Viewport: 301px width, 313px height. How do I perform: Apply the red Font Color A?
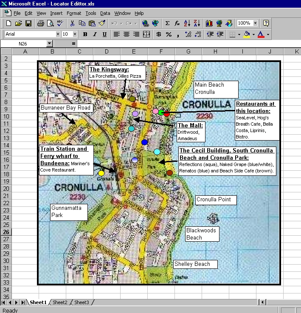pos(261,34)
